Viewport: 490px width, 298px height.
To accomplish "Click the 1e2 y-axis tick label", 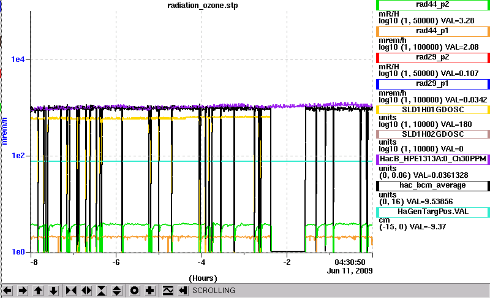I will coord(18,155).
